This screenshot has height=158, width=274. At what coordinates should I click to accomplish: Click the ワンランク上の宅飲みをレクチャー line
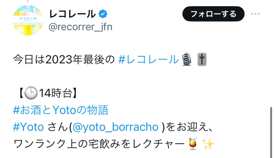pyautogui.click(x=99, y=144)
